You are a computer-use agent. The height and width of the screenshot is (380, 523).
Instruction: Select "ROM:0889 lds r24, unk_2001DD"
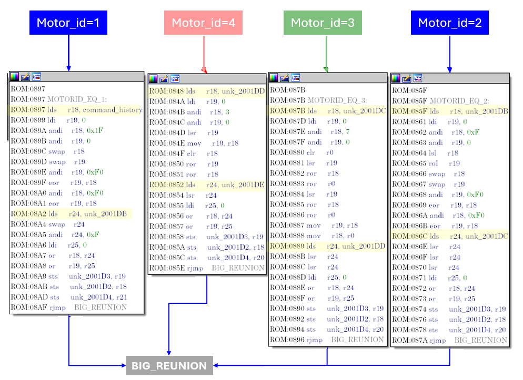pos(327,246)
